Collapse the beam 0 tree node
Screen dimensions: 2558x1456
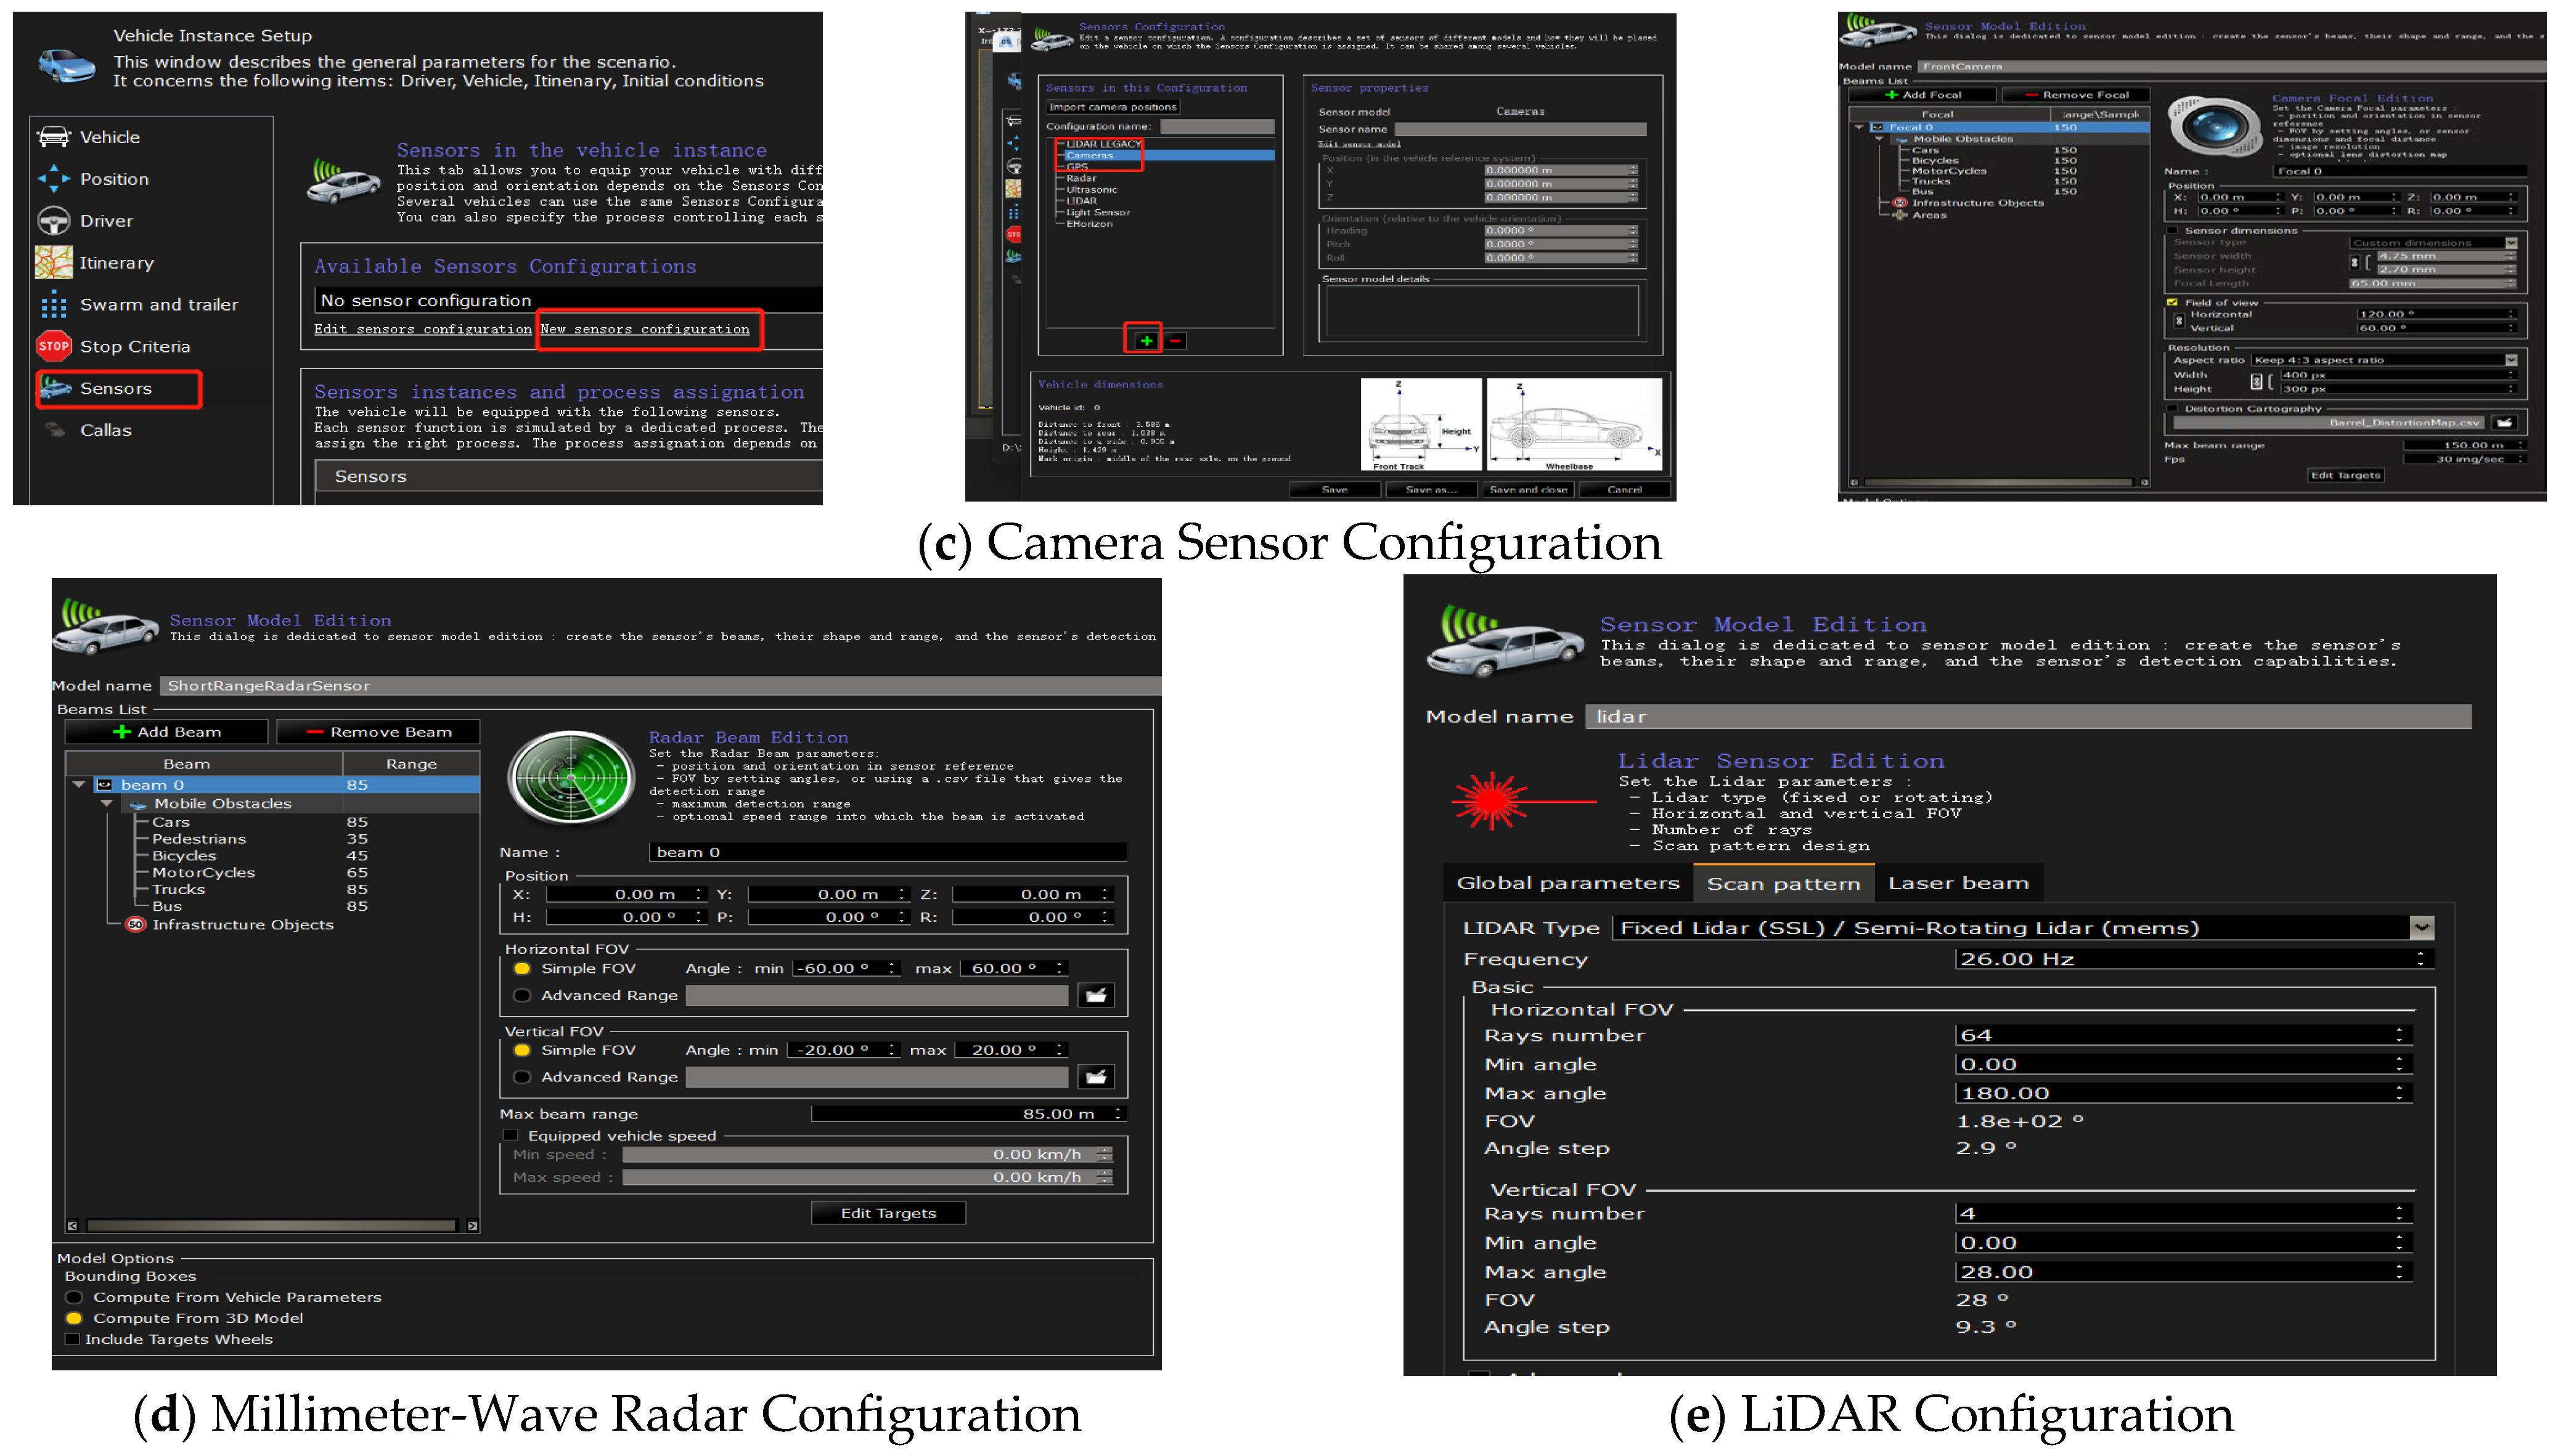click(x=79, y=785)
